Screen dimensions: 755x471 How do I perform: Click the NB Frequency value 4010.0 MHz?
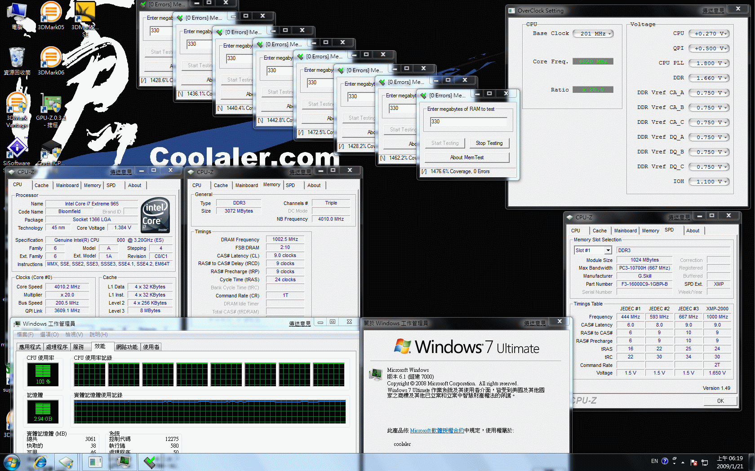click(331, 219)
